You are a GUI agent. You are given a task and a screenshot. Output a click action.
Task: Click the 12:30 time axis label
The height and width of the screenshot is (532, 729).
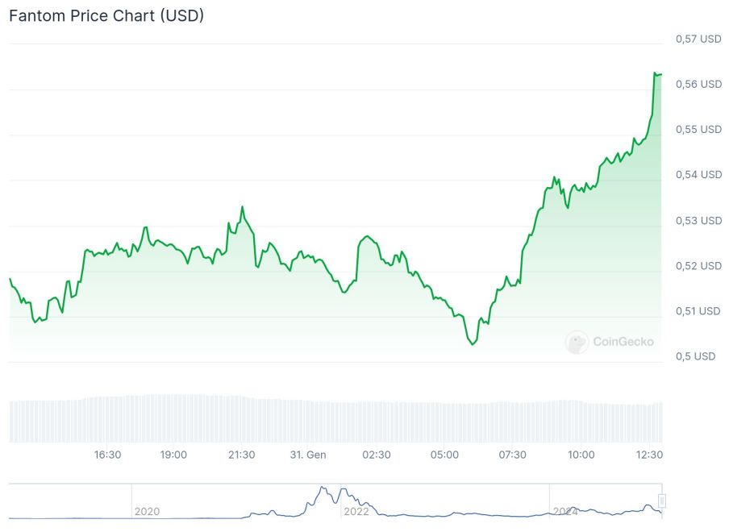(x=648, y=455)
